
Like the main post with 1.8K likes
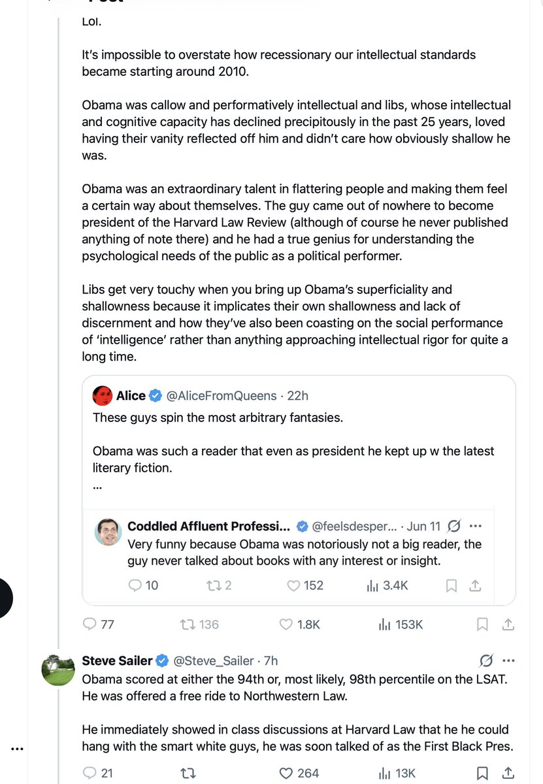299,625
